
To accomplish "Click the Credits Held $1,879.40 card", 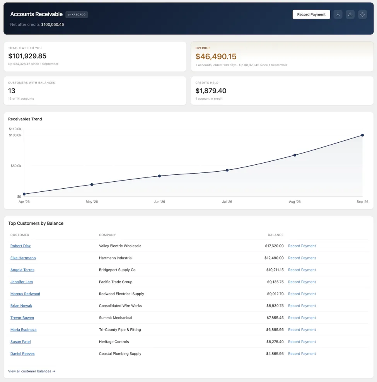I will (x=282, y=90).
